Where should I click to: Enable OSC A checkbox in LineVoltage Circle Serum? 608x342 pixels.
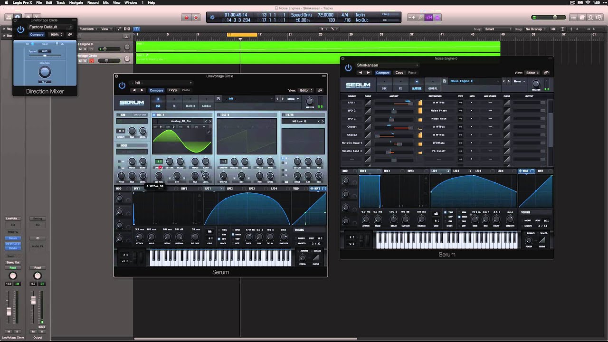click(154, 115)
